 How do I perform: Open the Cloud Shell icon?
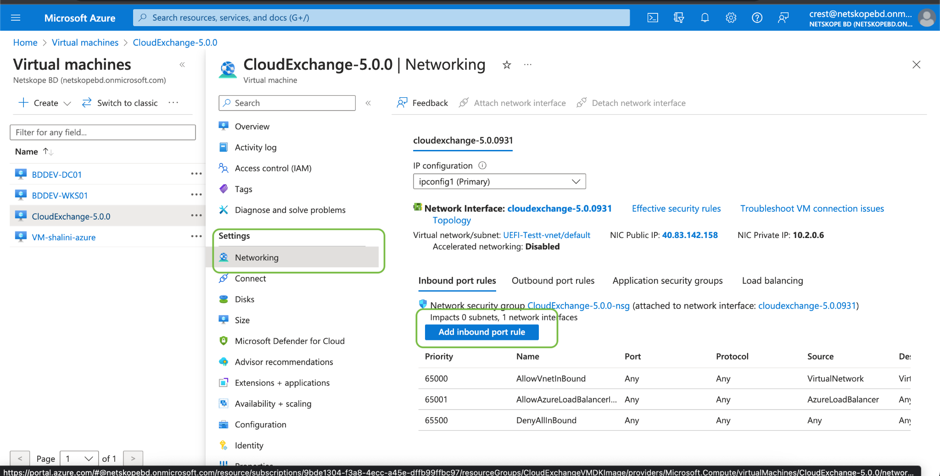pyautogui.click(x=653, y=18)
